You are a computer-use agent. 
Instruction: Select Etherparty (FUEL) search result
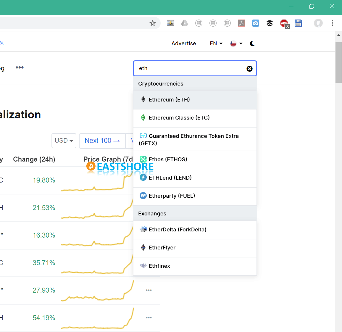click(x=195, y=196)
